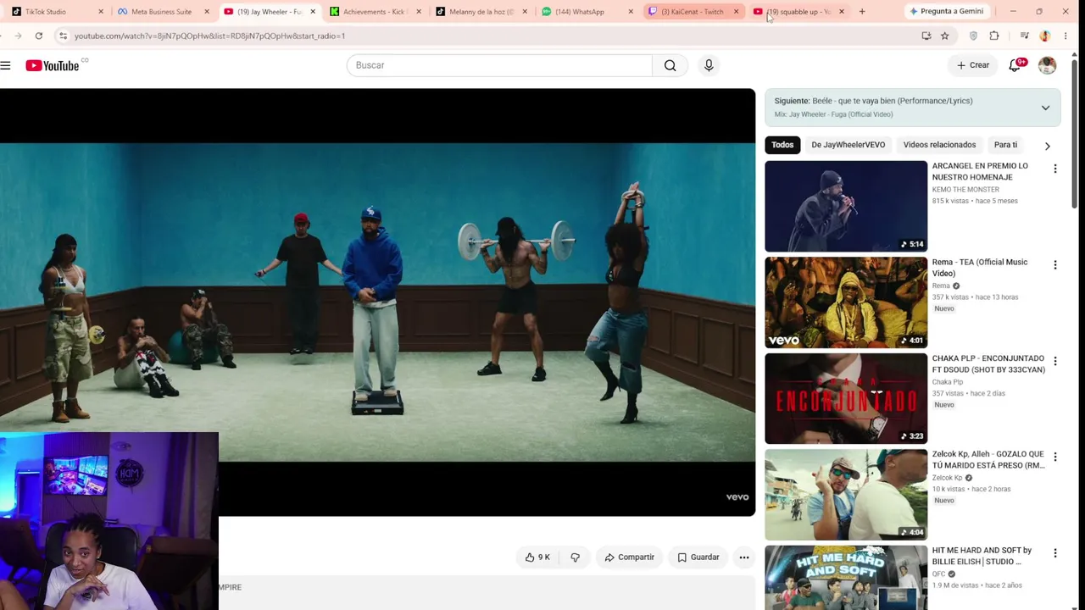Viewport: 1085px width, 610px height.
Task: Open the HIT ME HARD AND SOFT thumbnail
Action: pyautogui.click(x=846, y=578)
